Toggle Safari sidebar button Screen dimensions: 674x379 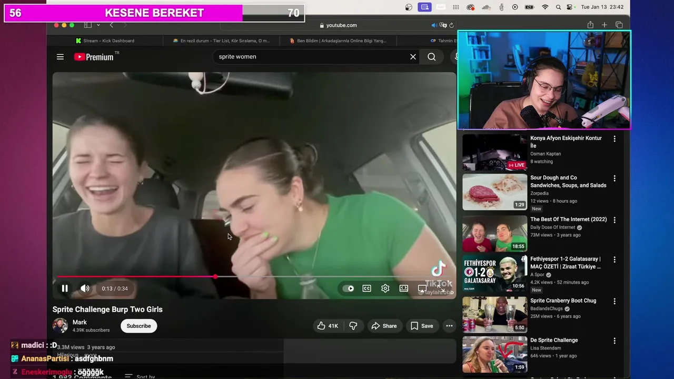88,25
